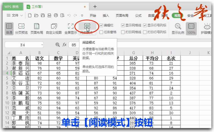This screenshot has height=132, width=214.
Task: Toggle 任务窗格 checkbox
Action: point(101,32)
